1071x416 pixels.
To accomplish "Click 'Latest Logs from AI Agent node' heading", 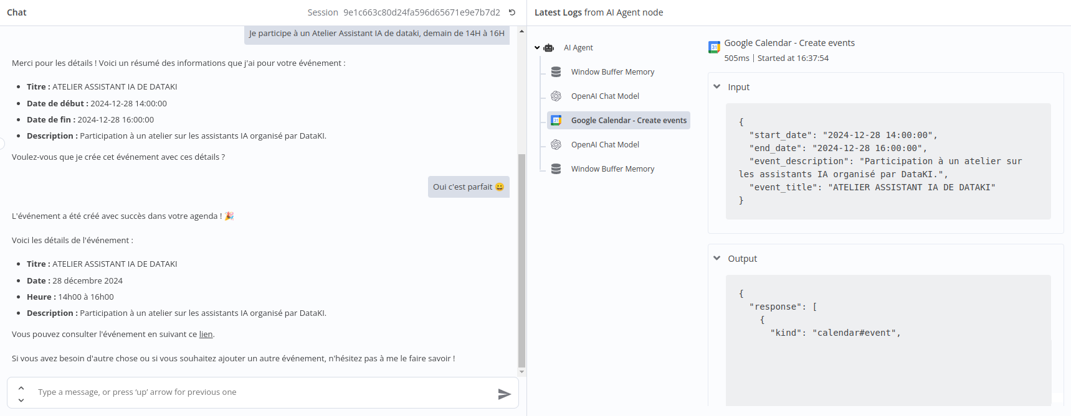I will coord(599,12).
